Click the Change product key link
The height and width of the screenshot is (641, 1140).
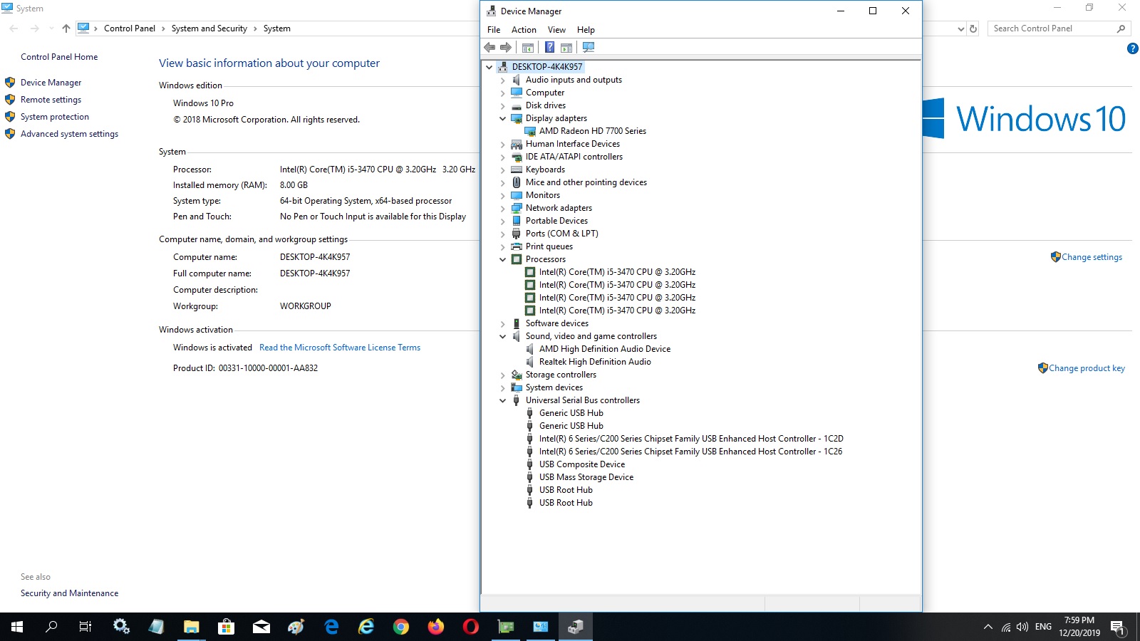(x=1087, y=368)
